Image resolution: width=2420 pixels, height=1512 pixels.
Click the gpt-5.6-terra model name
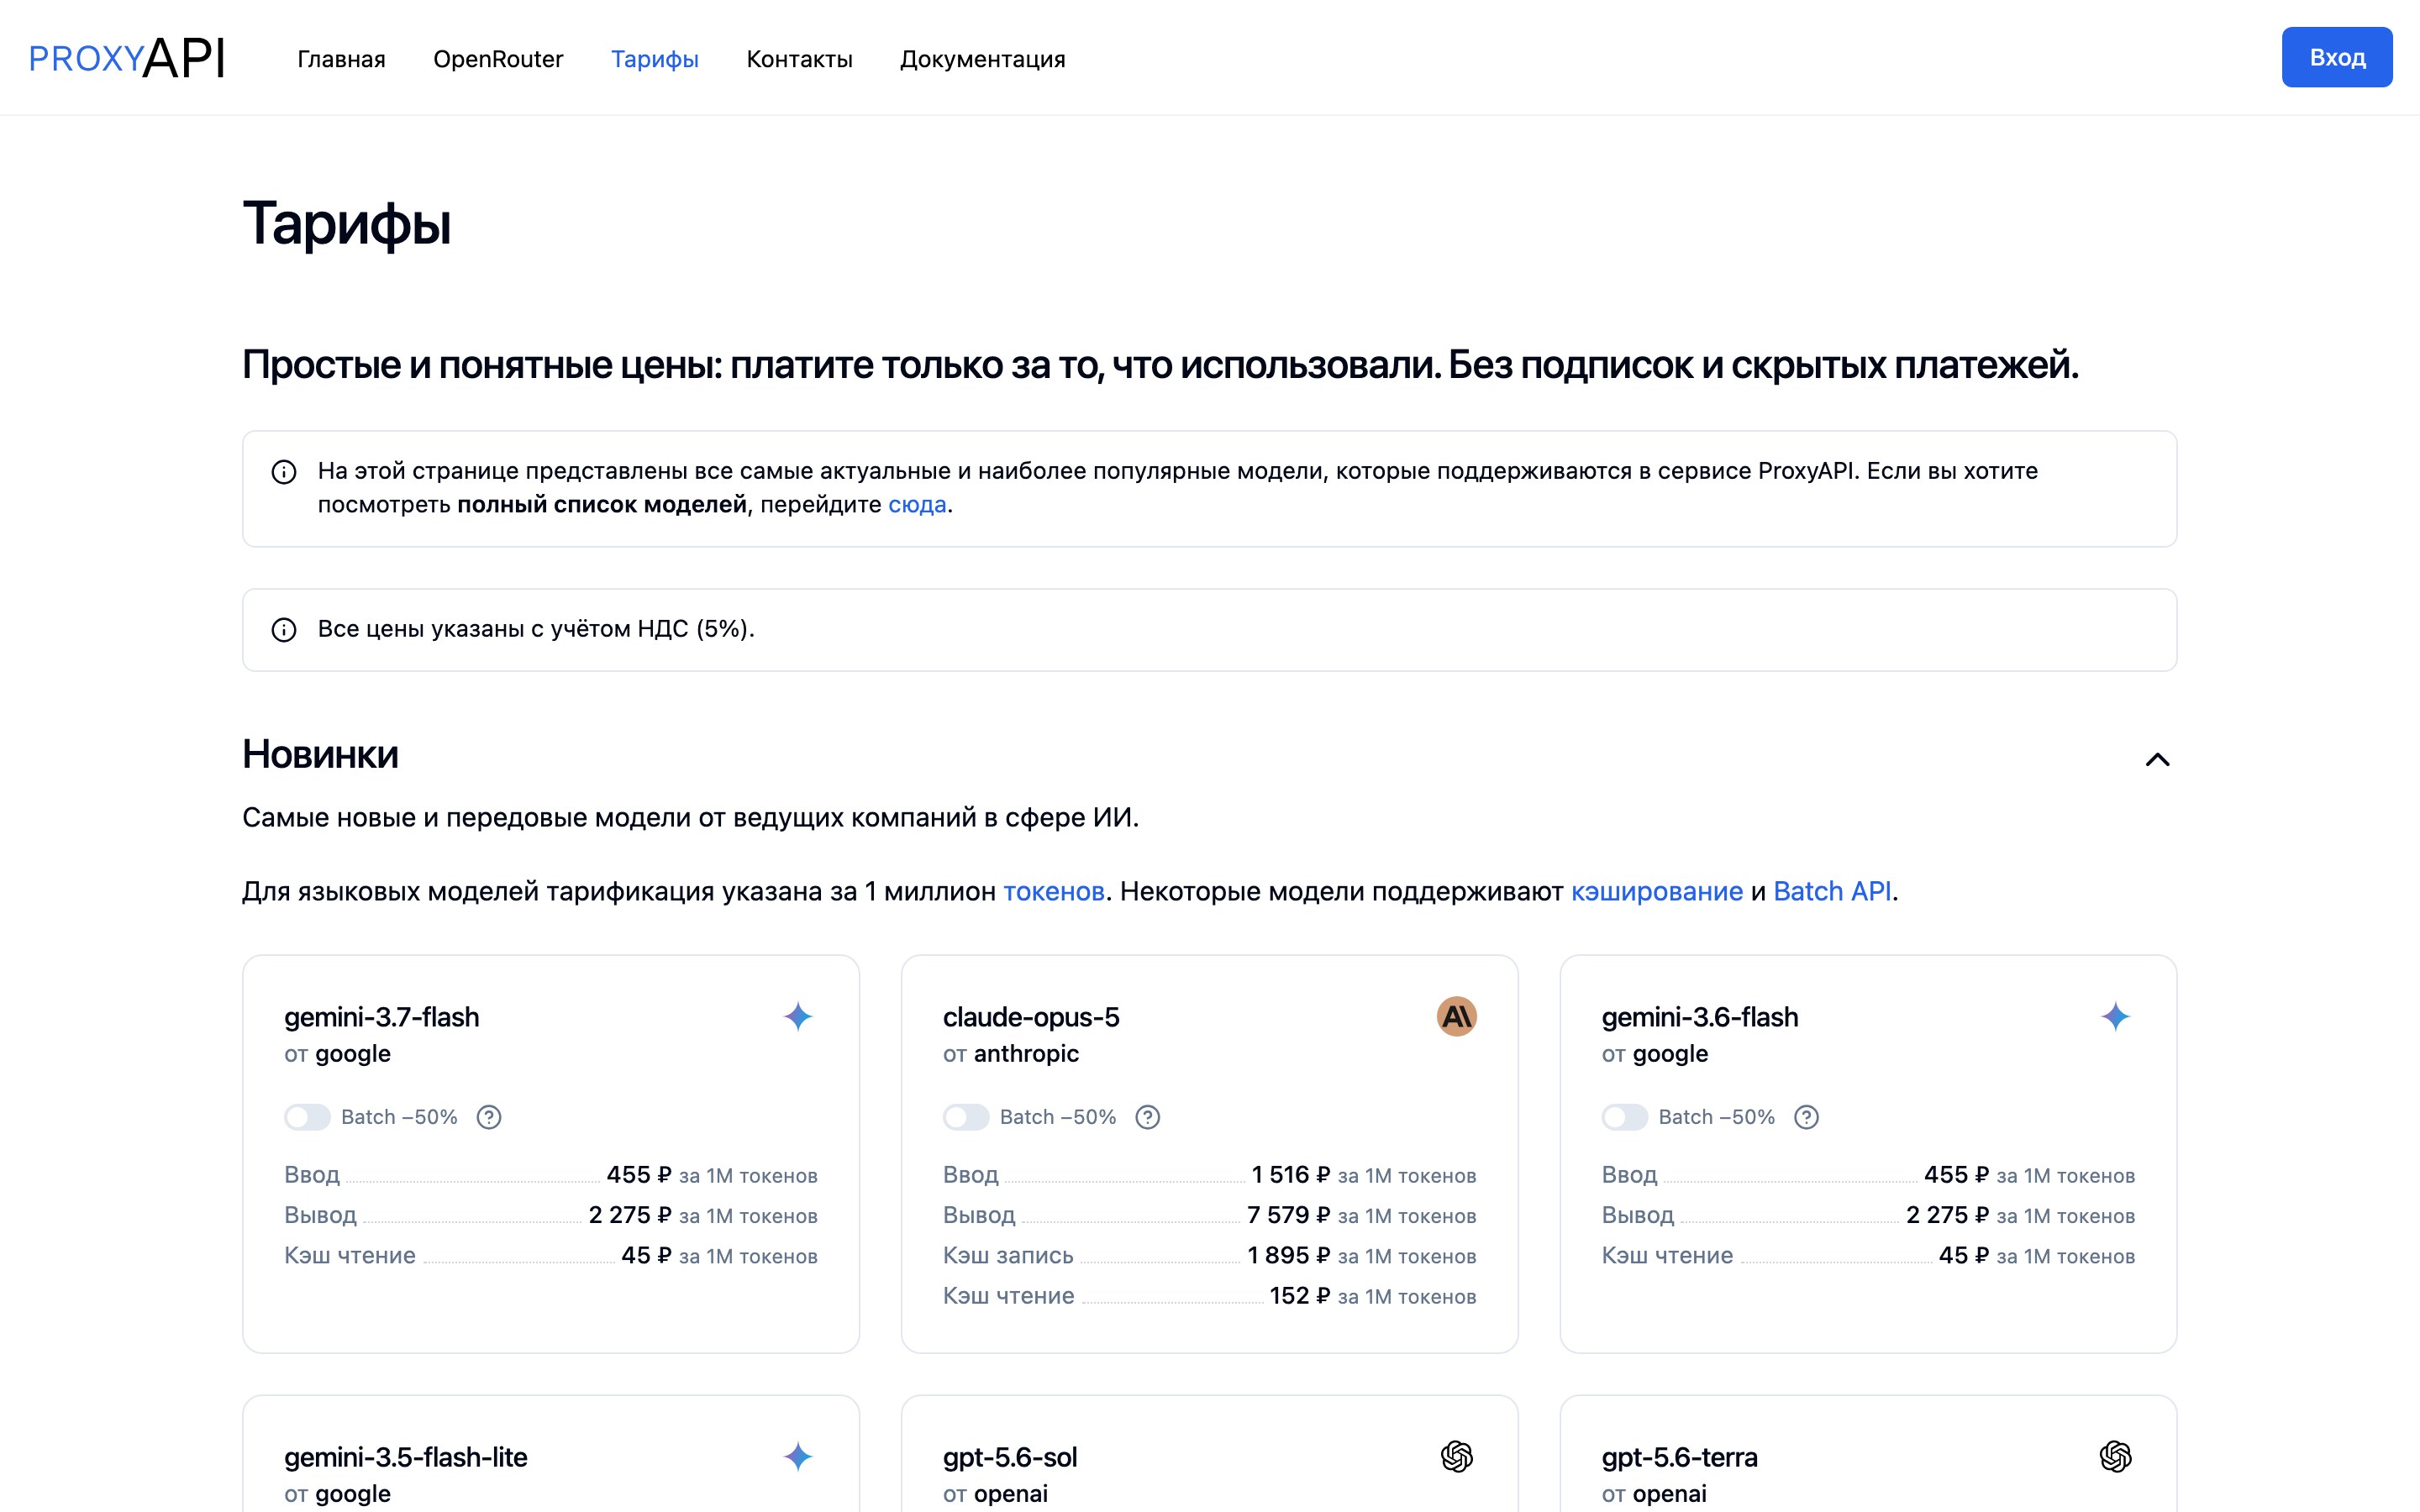click(1679, 1457)
